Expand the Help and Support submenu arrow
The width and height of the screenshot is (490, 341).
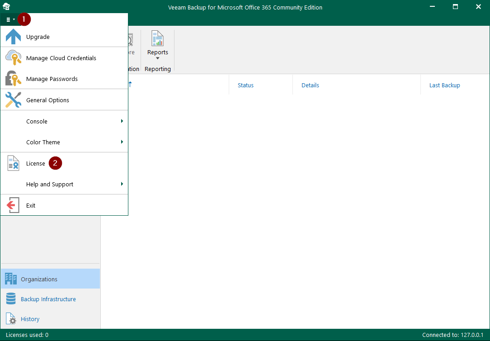[x=122, y=184]
